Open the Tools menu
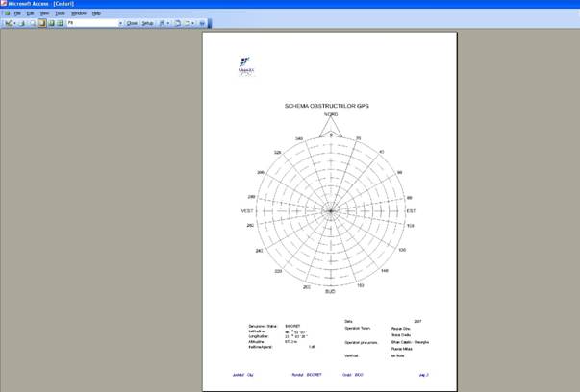Image resolution: width=580 pixels, height=392 pixels. pos(60,13)
